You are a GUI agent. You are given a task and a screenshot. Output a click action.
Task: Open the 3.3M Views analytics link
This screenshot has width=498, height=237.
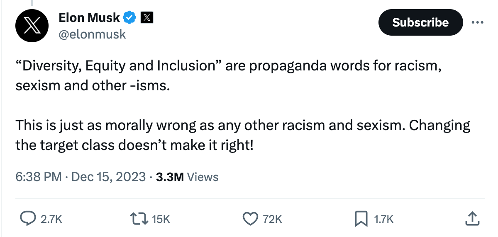[x=187, y=177]
